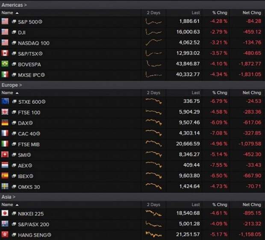Click the Swiss flag beside SMI
This screenshot has width=265, height=240.
pos(5,155)
